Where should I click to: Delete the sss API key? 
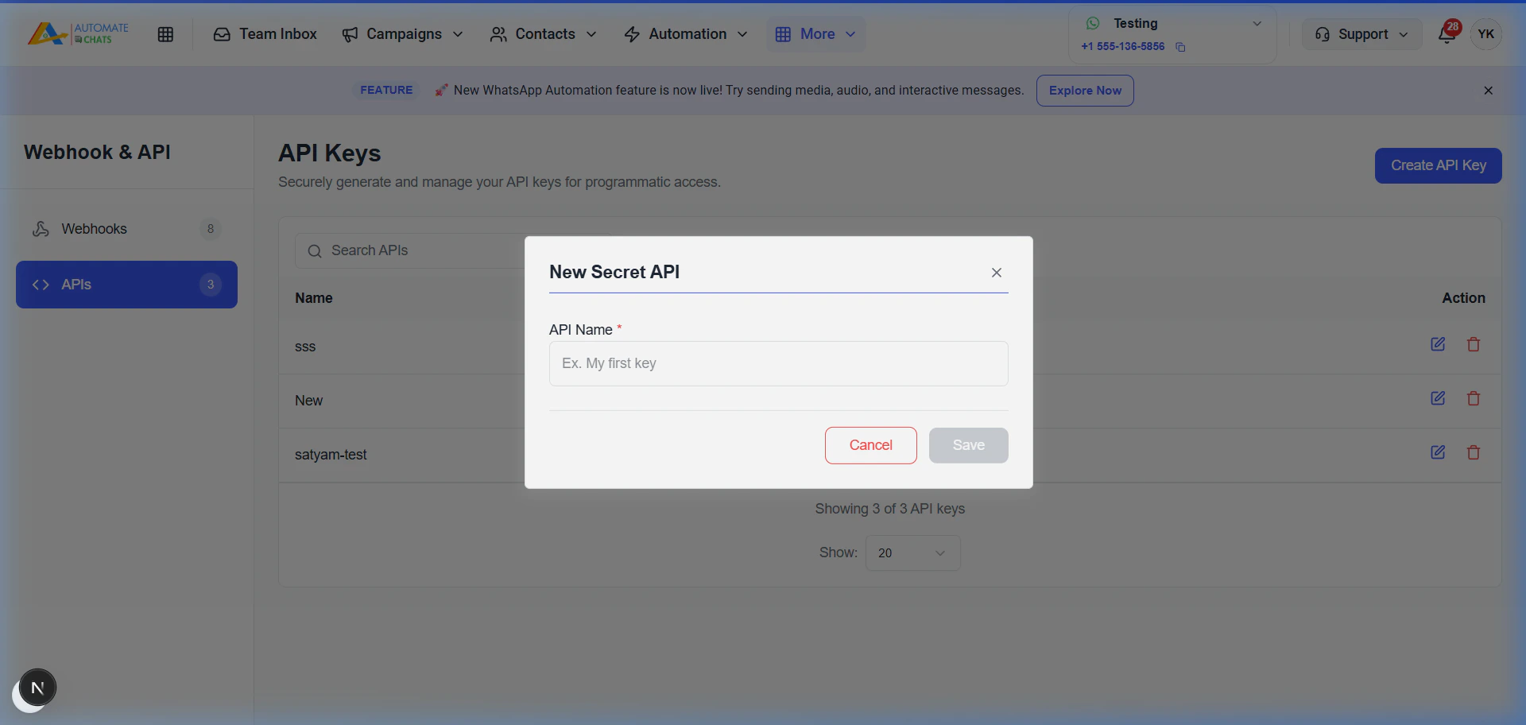[x=1473, y=344]
